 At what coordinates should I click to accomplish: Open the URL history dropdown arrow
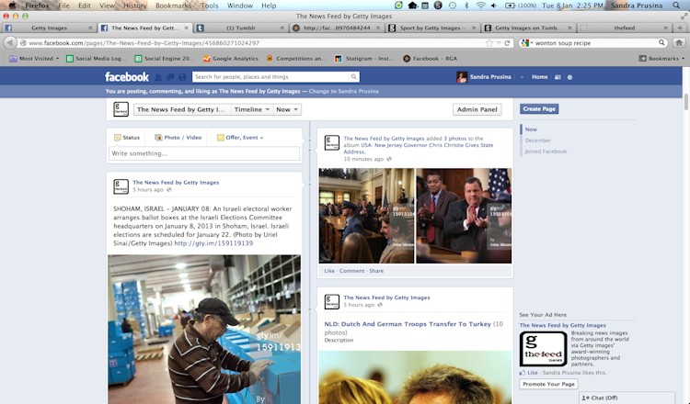click(499, 43)
